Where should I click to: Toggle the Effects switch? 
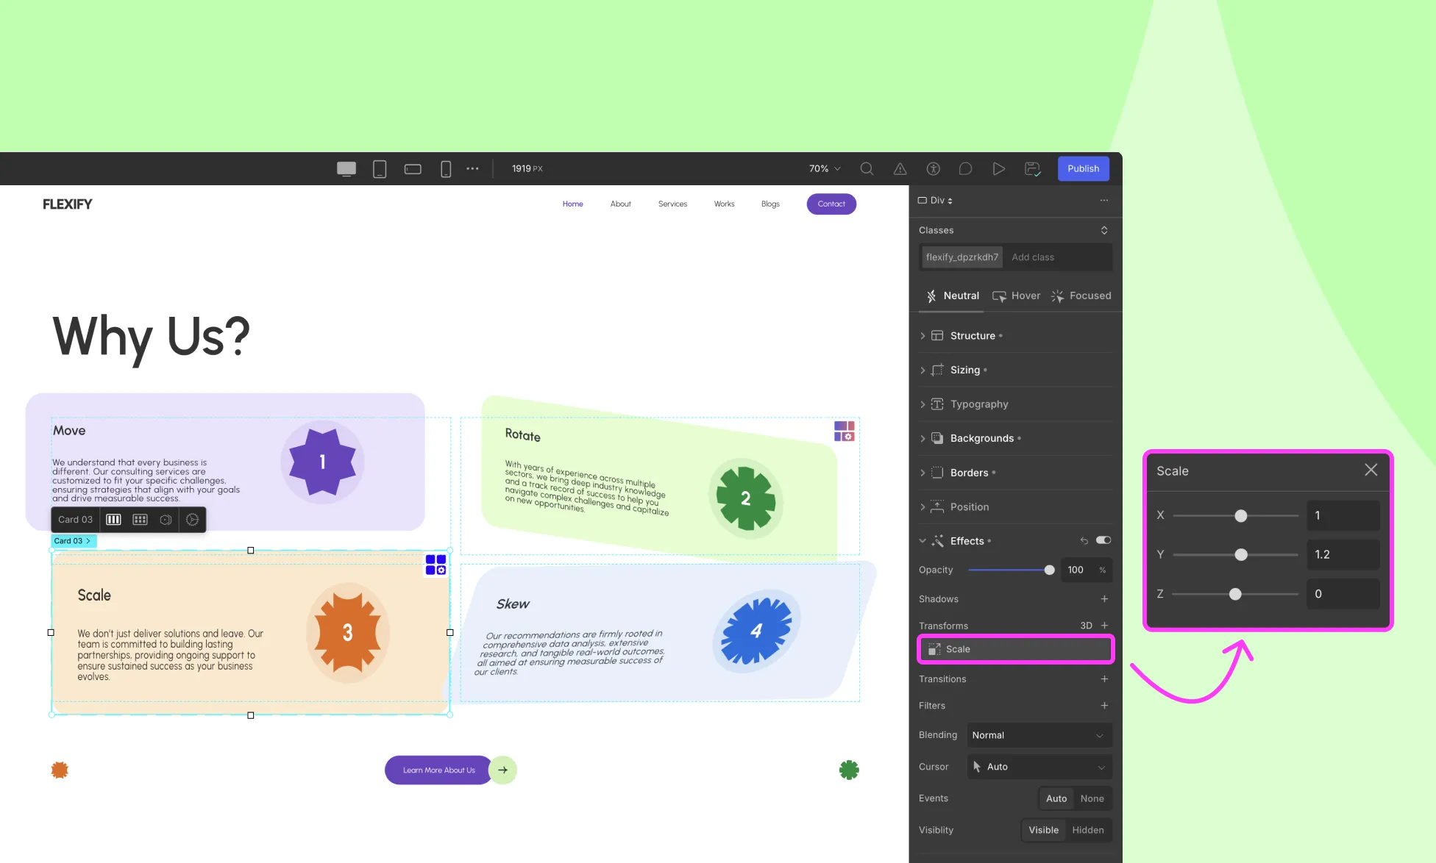click(1103, 540)
